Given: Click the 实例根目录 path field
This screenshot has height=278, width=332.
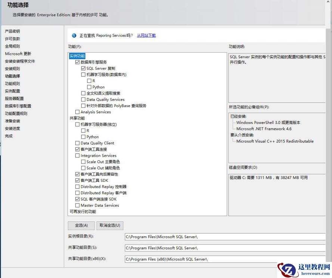Looking at the screenshot, I should 225,237.
